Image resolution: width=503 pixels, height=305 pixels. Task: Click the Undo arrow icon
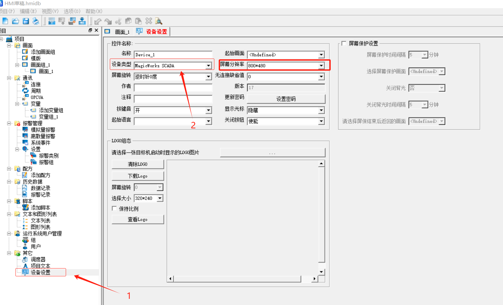click(x=98, y=21)
